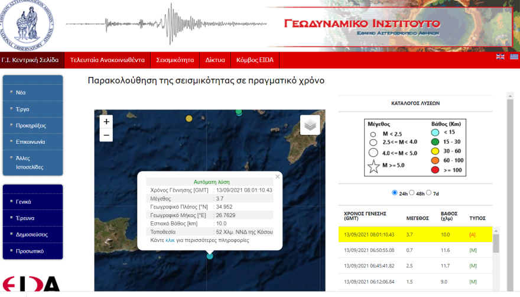Image resolution: width=520 pixels, height=297 pixels.
Task: Select the yellow earthquake marker on the map
Action: click(x=189, y=118)
